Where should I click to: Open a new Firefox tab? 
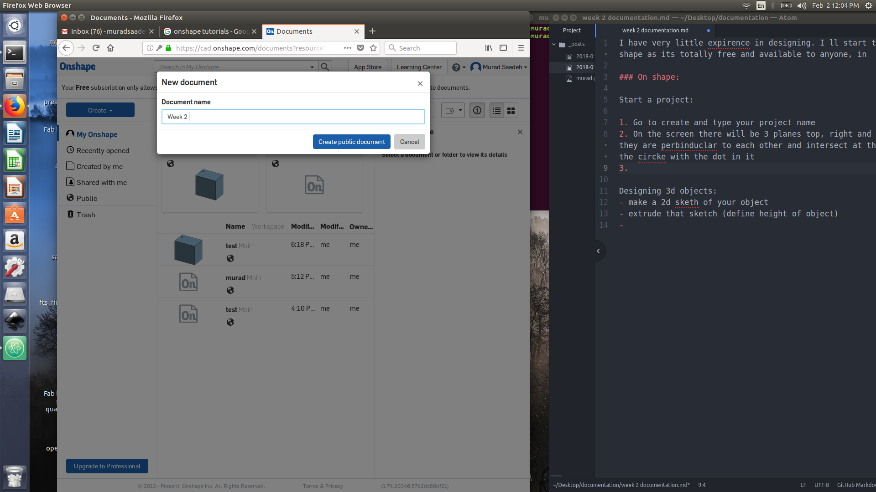click(x=372, y=31)
